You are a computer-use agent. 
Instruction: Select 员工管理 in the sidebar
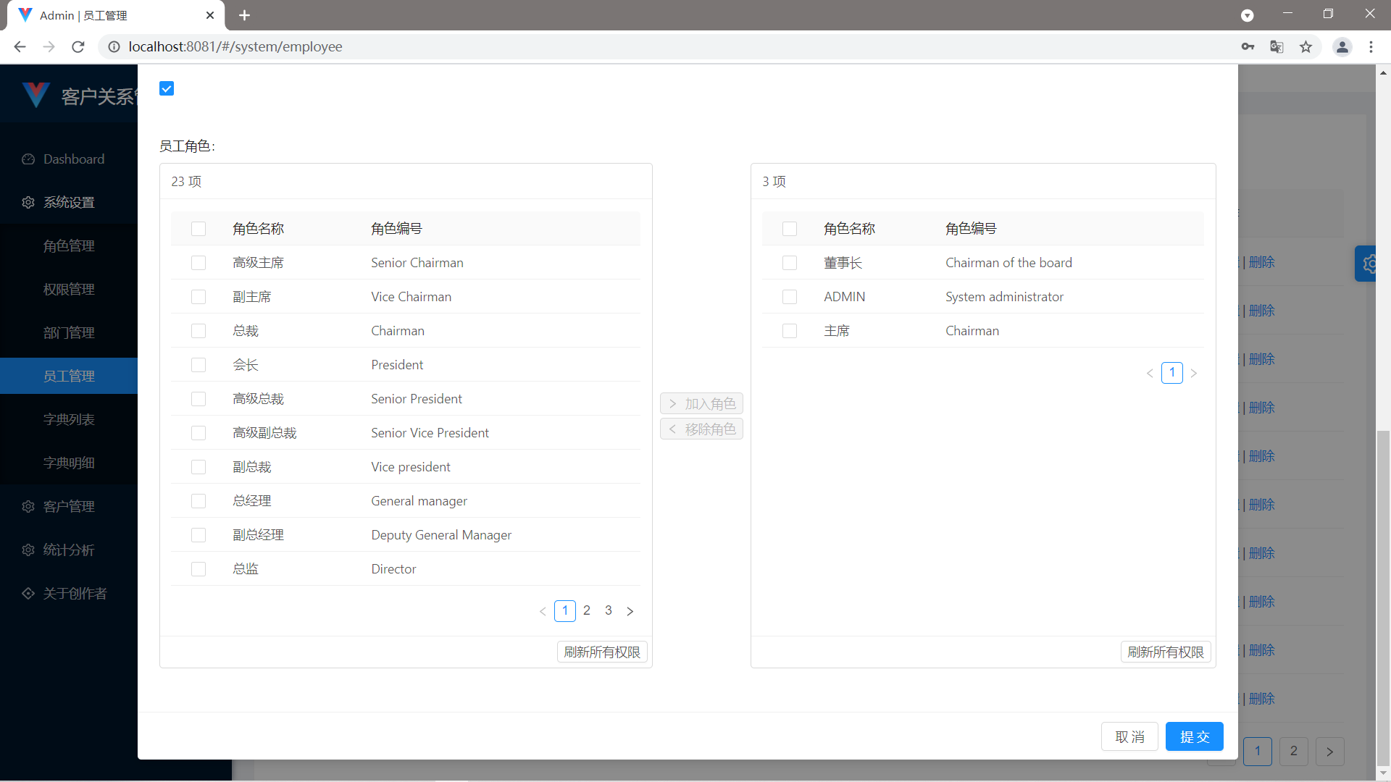coord(69,376)
